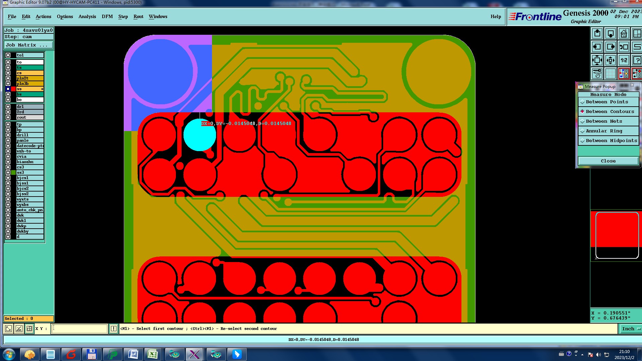Click the zoom-in arrows icon
Viewport: 642px width, 361px height.
click(597, 60)
